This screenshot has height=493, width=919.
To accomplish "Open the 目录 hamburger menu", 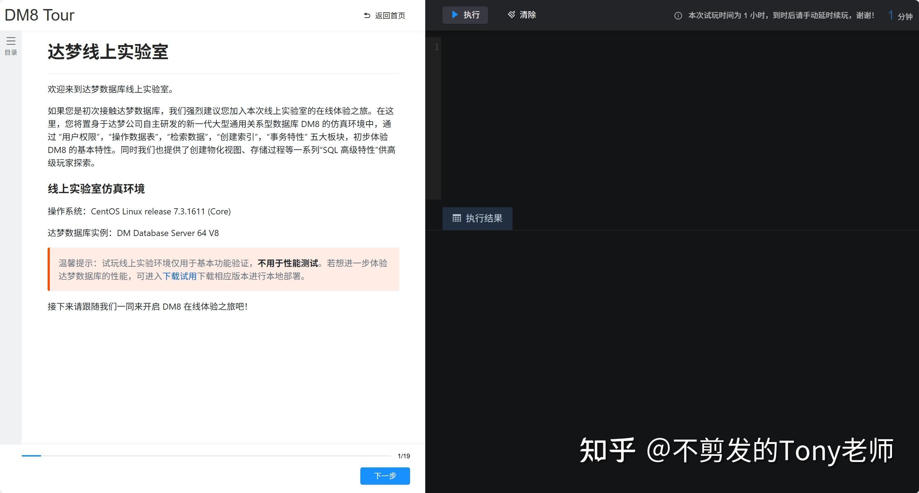I will [11, 45].
